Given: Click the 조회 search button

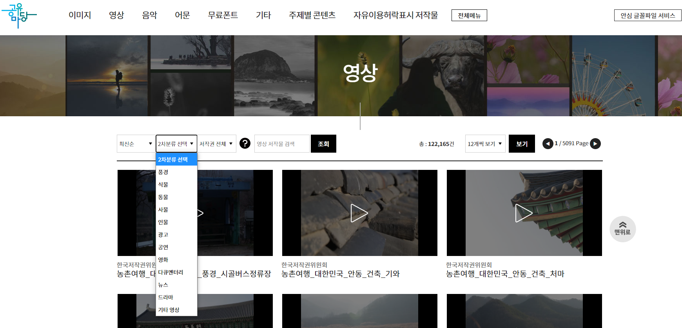Looking at the screenshot, I should click(x=323, y=144).
